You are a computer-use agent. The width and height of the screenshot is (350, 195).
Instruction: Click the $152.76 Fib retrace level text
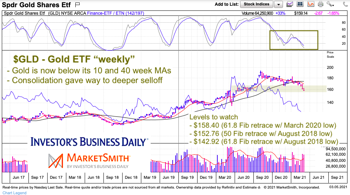(261, 133)
